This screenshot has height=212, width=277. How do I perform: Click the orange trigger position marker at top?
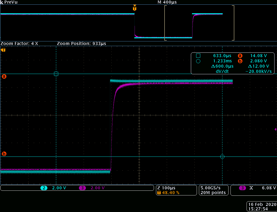pos(134,8)
